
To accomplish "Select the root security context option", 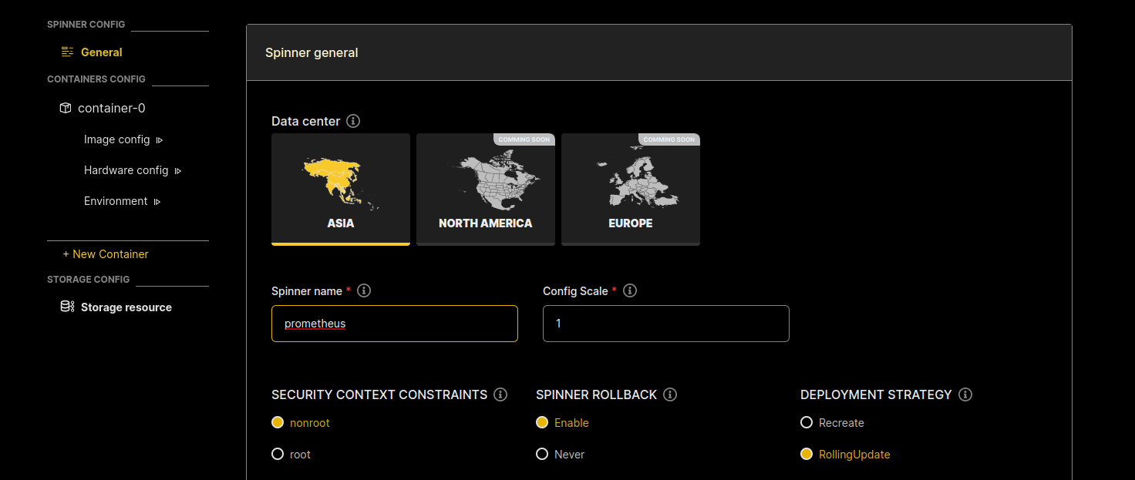I will 278,455.
